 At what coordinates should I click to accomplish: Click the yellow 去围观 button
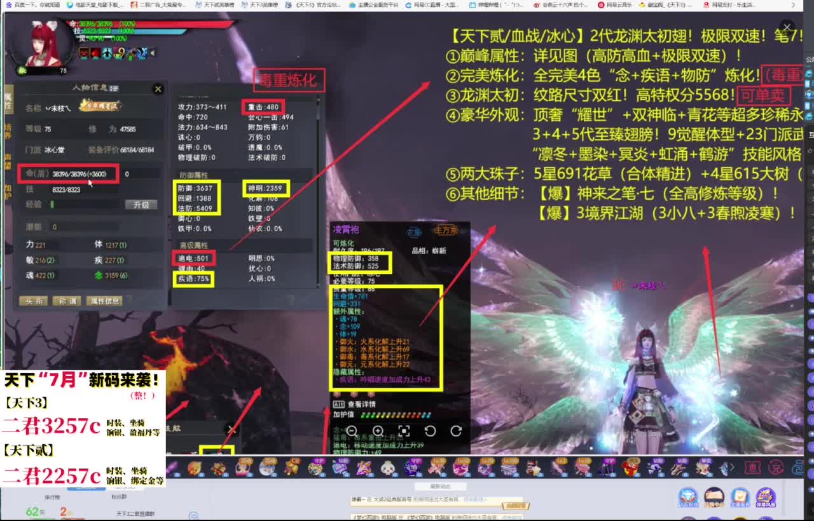[516, 506]
